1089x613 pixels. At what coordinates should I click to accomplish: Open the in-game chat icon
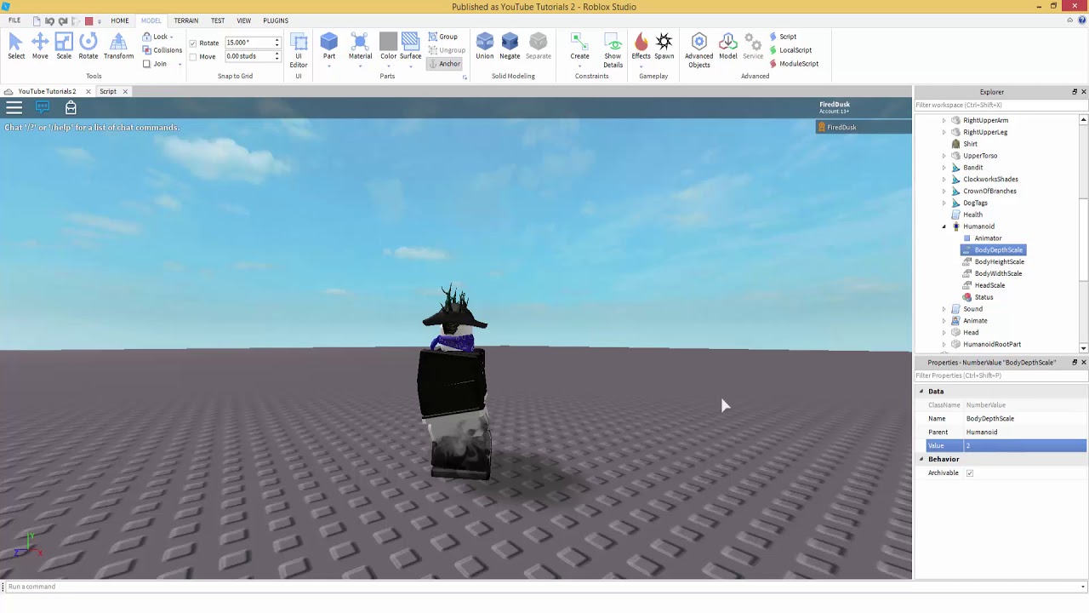point(43,107)
